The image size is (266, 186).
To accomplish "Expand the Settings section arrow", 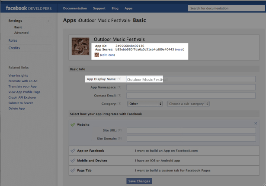I will click(x=48, y=21).
